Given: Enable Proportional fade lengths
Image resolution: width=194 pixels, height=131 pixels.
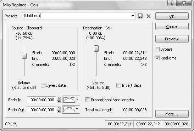Looking at the screenshot, I should pos(88,99).
